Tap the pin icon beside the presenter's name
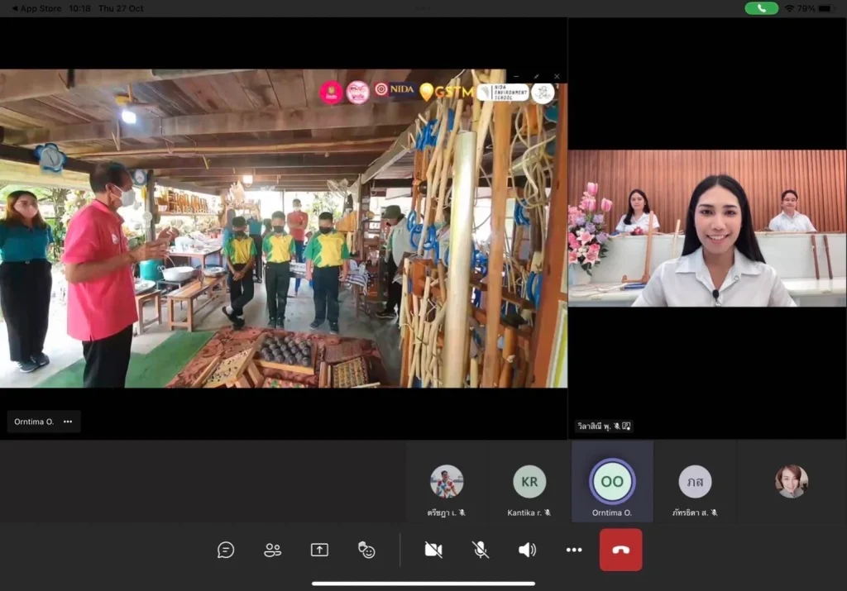The image size is (847, 591). [x=626, y=427]
